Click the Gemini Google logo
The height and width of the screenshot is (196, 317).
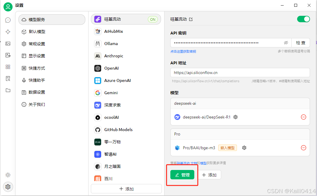pos(98,93)
